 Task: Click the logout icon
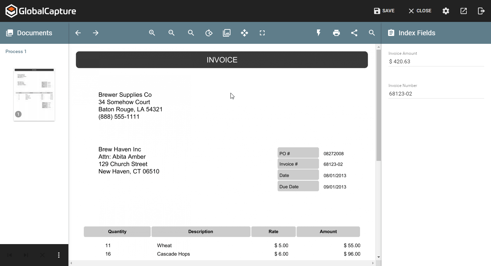click(x=481, y=11)
